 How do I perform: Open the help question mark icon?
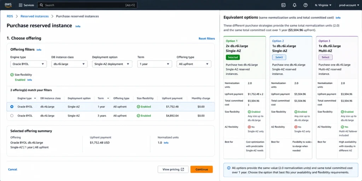click(305, 5)
